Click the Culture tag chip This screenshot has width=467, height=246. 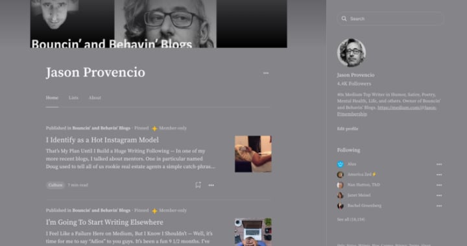55,185
